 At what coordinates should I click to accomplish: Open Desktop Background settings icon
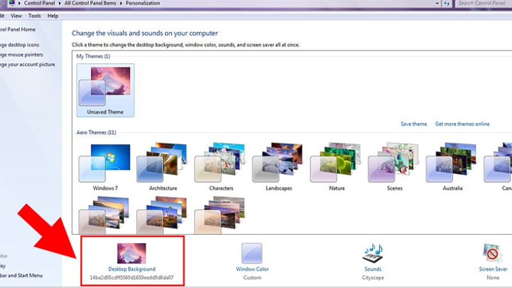pyautogui.click(x=132, y=253)
